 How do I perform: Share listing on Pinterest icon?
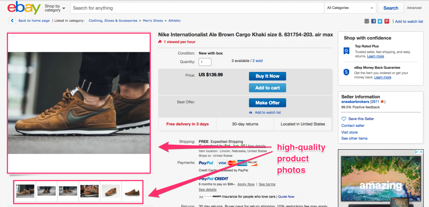tap(387, 21)
